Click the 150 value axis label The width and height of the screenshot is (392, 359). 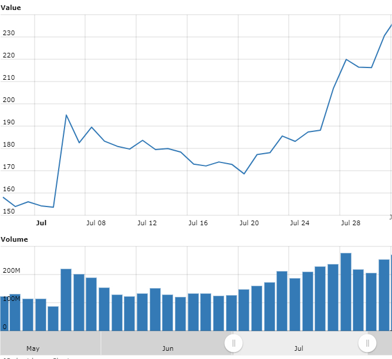click(x=9, y=211)
